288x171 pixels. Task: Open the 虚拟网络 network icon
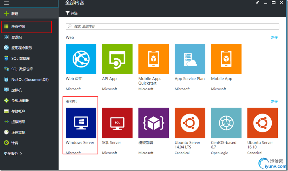(6, 122)
